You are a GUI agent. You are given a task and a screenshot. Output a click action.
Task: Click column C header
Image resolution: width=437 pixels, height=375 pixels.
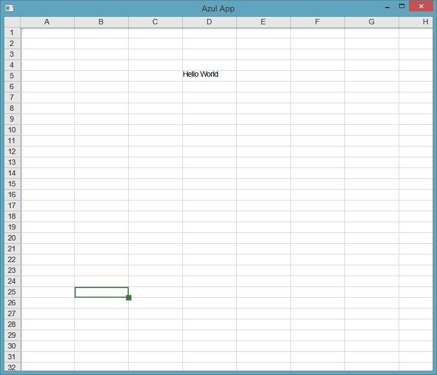pyautogui.click(x=155, y=22)
